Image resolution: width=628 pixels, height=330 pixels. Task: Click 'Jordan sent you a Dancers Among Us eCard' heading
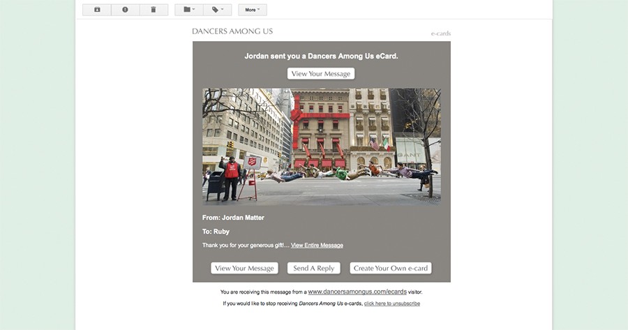point(321,56)
